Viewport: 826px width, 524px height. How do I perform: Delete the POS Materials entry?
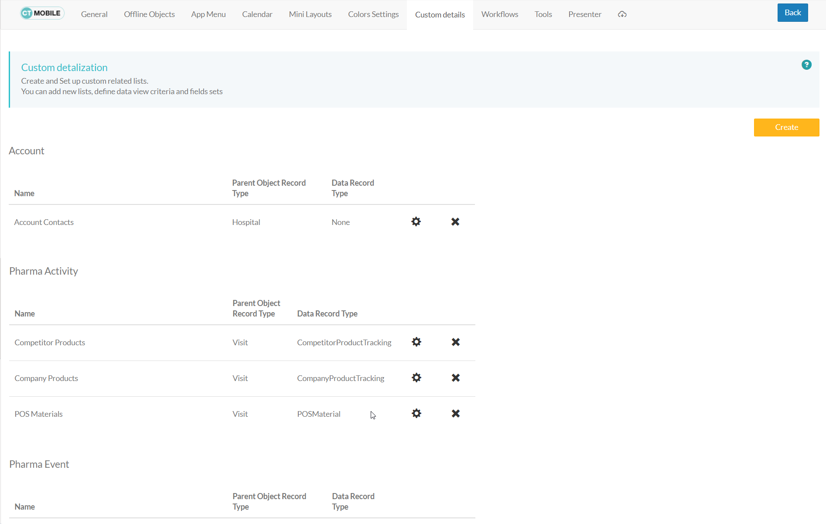pos(455,413)
